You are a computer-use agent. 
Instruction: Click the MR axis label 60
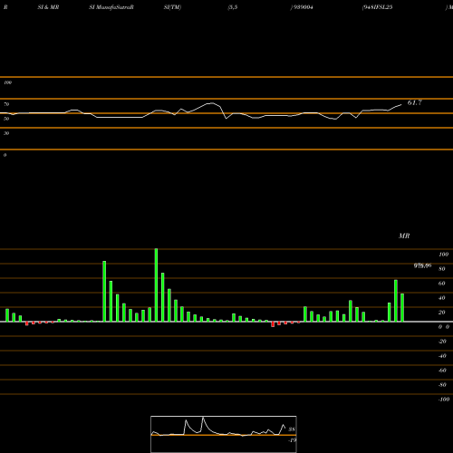pos(442,284)
